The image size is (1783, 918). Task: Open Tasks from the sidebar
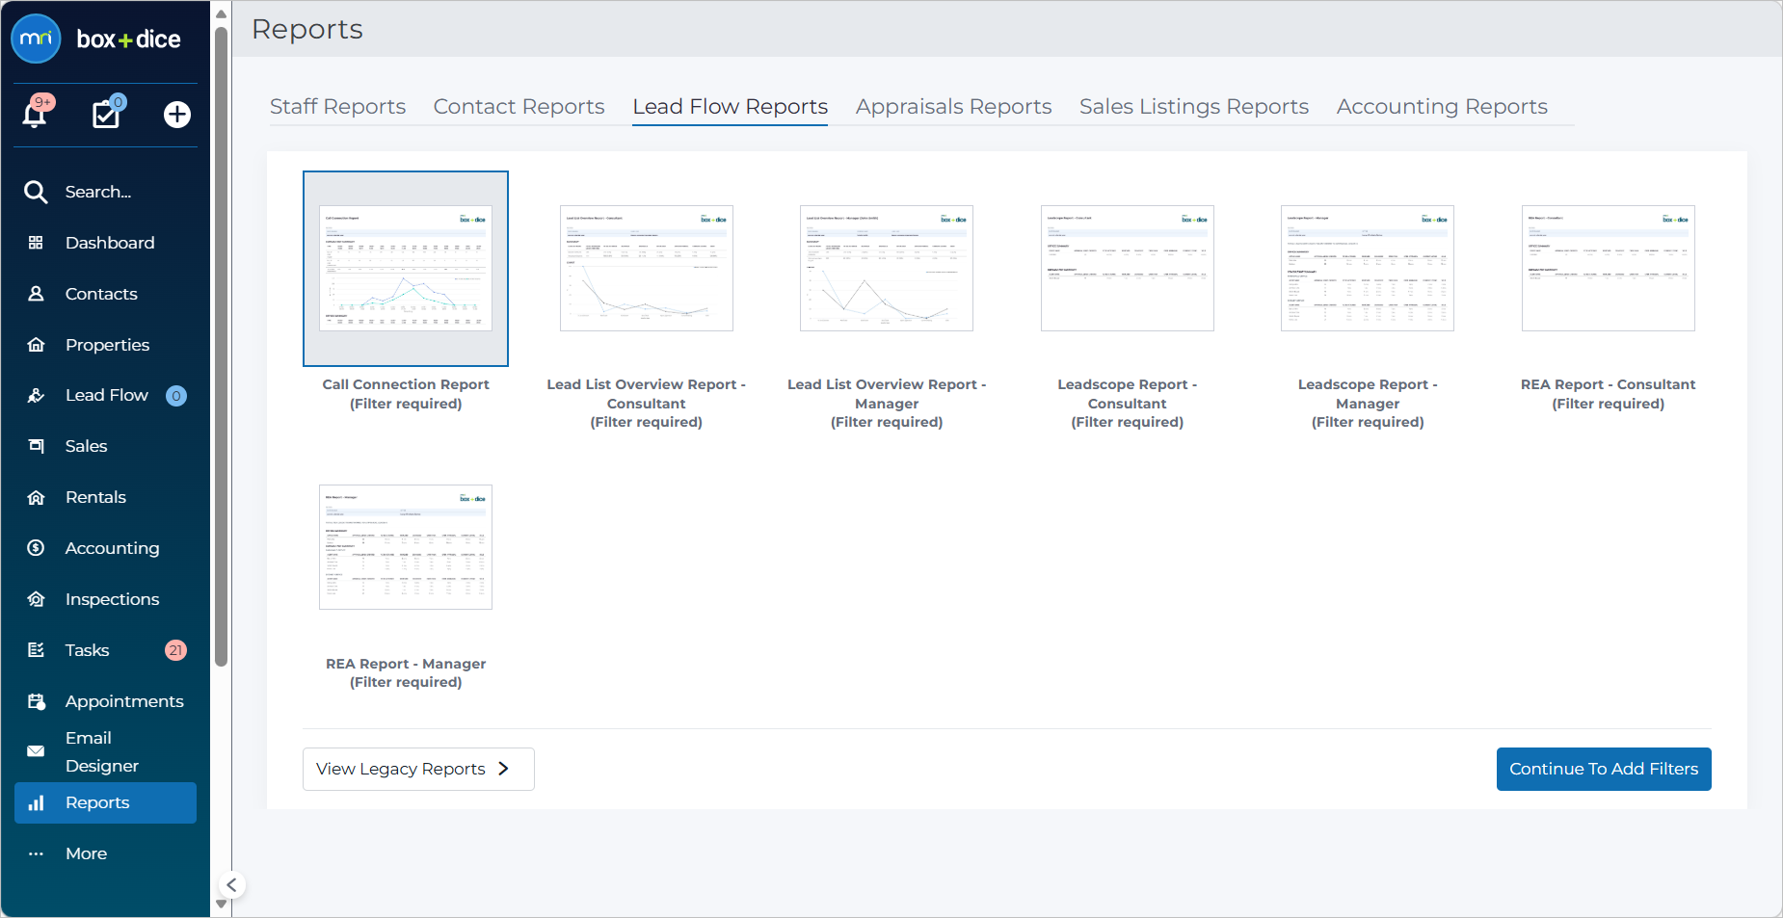click(106, 650)
